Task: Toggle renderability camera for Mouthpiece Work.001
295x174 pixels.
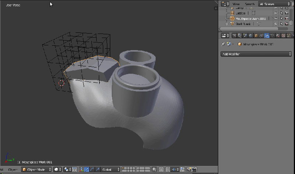Action: [x=287, y=18]
